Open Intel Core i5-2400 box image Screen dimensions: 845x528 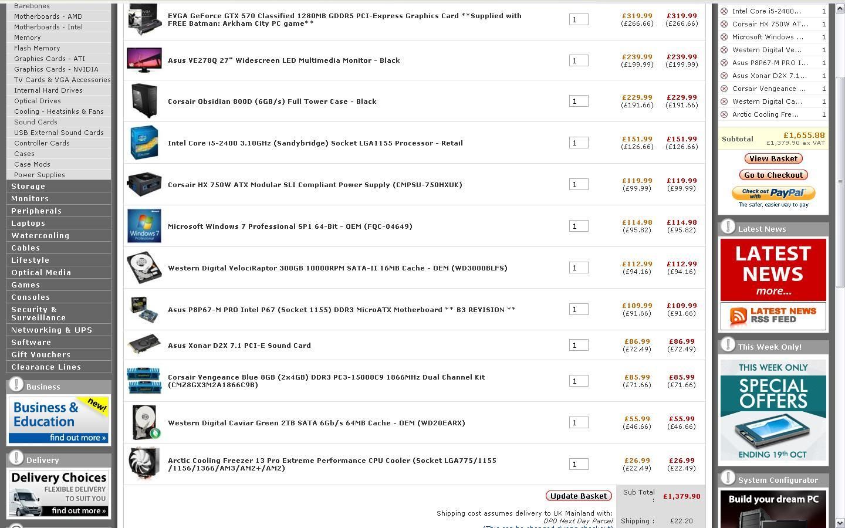[x=144, y=143]
